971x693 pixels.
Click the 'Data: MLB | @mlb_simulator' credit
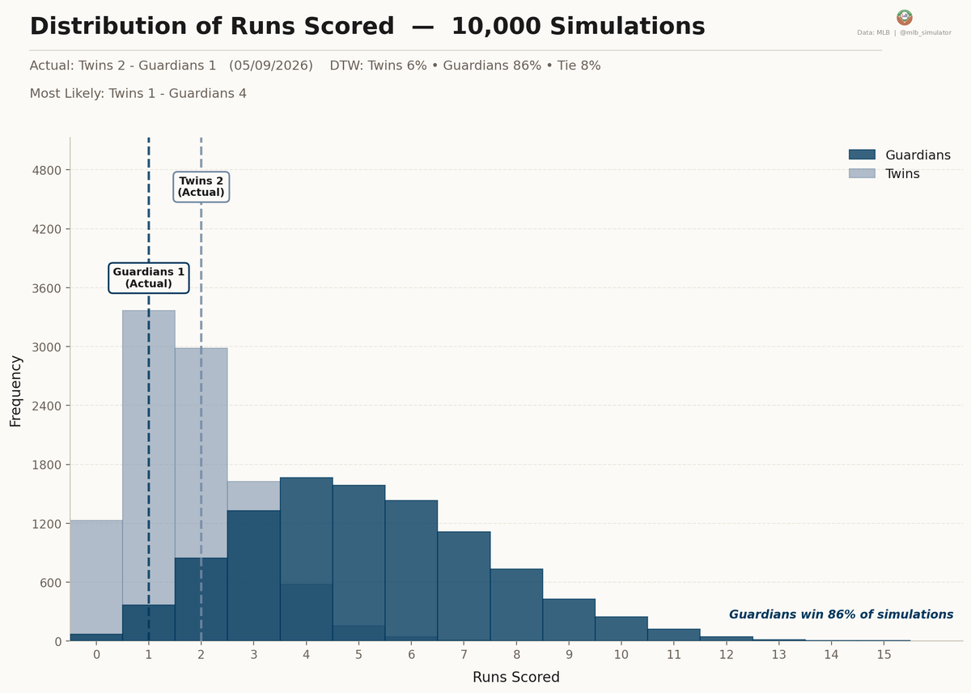point(905,33)
